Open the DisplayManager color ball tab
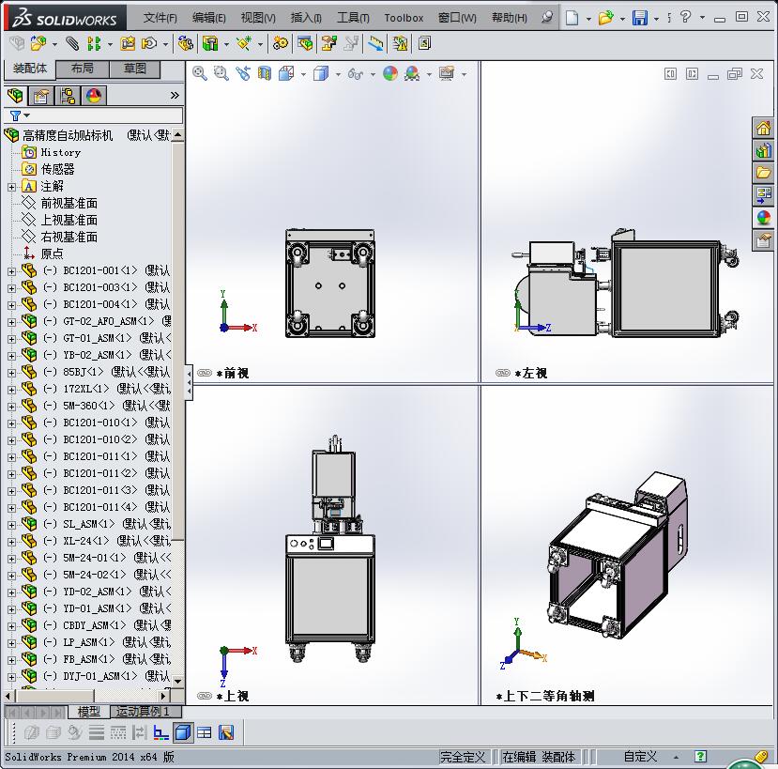The image size is (778, 769). (x=94, y=96)
